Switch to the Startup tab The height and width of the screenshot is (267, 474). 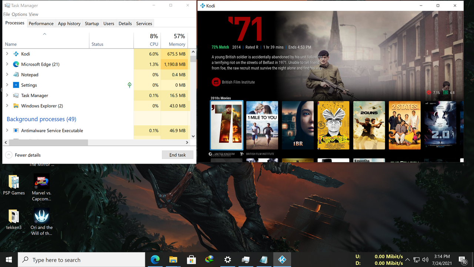[x=92, y=23]
